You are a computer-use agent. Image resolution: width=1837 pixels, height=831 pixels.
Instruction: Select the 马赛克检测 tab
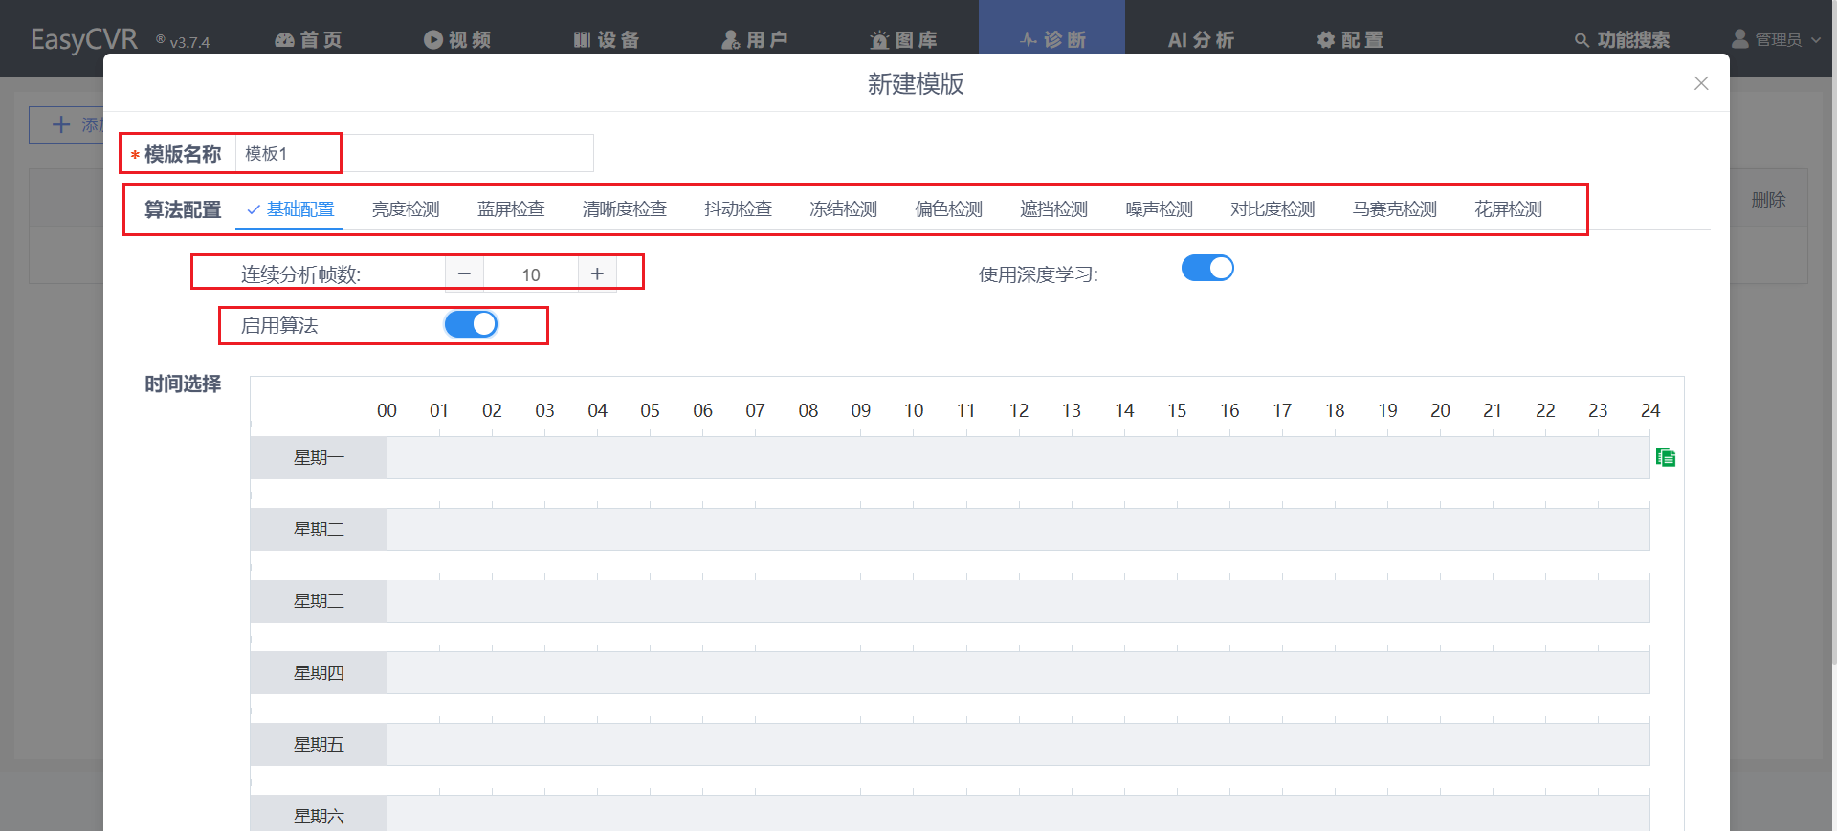coord(1394,209)
